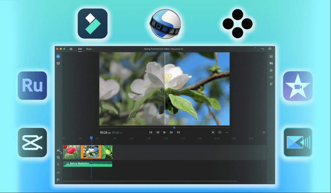331x193 pixels.
Task: Click the trash delete clip icon
Action: [x=58, y=164]
